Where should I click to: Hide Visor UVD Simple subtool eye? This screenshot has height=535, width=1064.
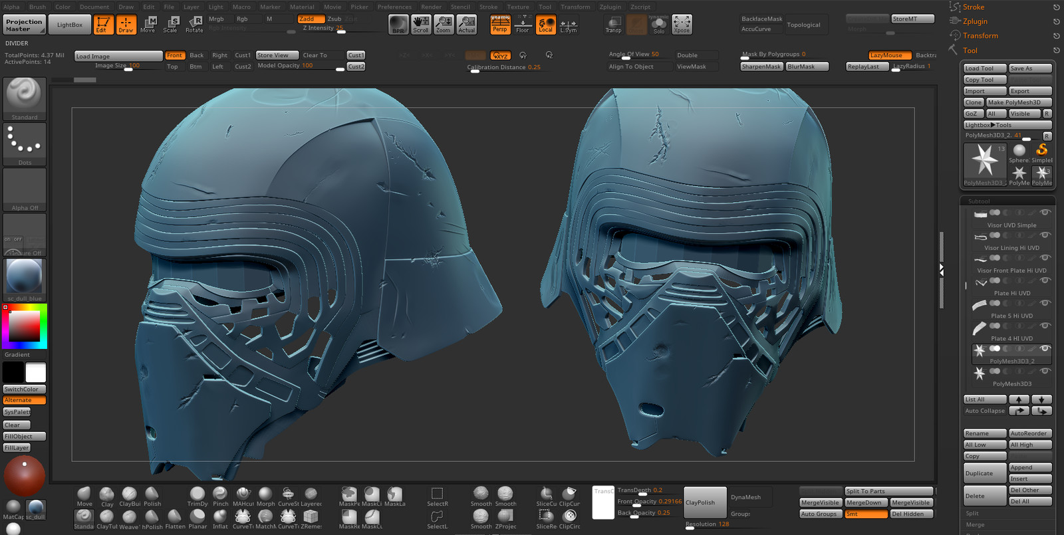coord(1045,213)
